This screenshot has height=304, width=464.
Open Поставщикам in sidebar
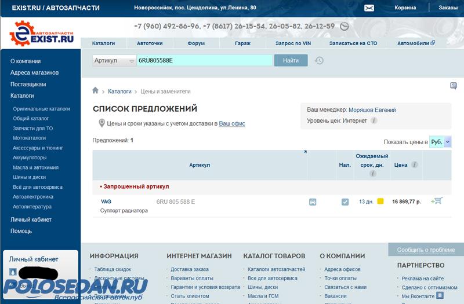[x=28, y=84]
